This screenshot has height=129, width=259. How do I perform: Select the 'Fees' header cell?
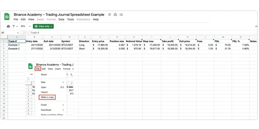click(x=205, y=41)
